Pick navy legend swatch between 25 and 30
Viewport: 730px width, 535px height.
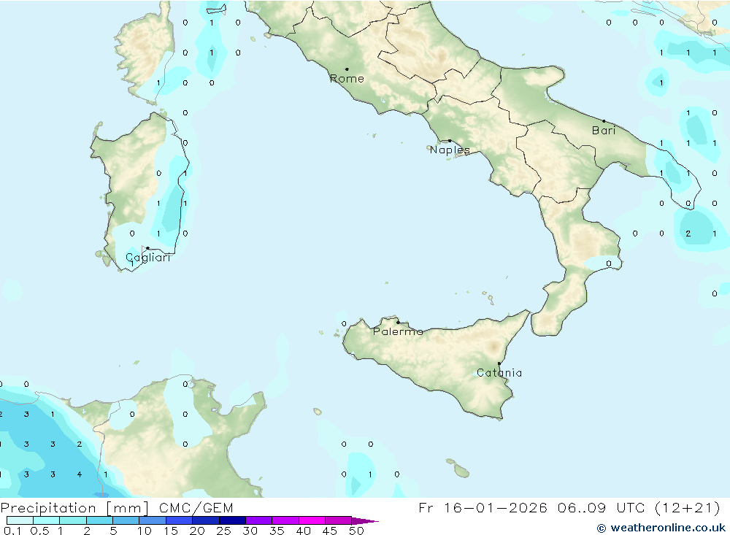tap(232, 520)
